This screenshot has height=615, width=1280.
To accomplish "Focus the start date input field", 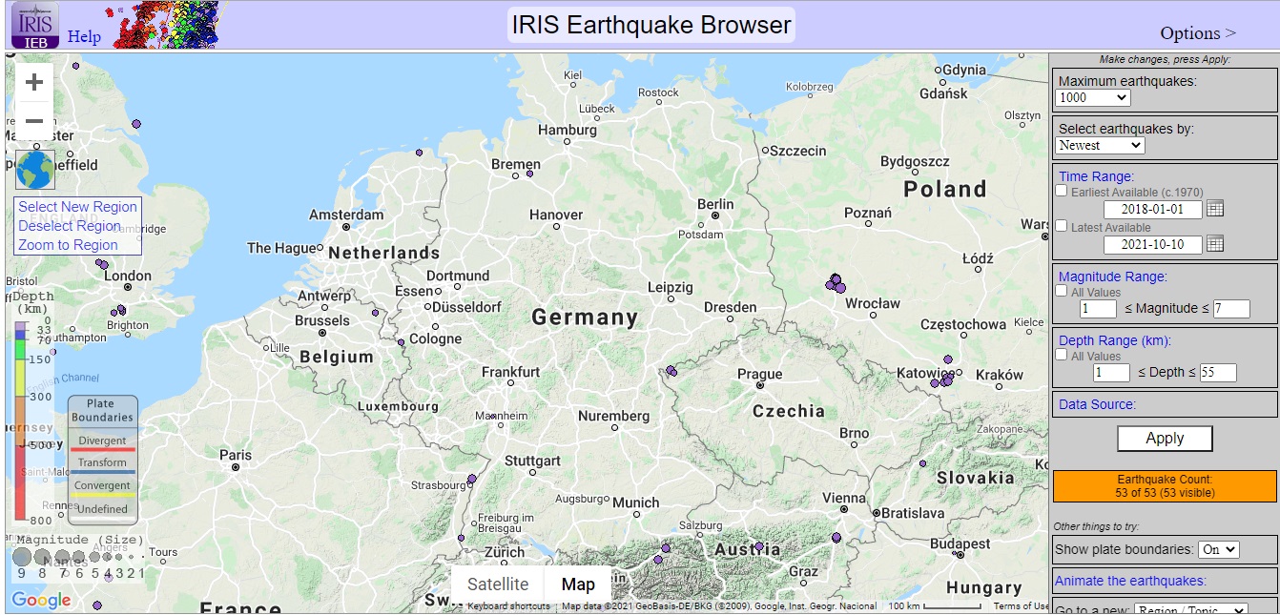I will click(x=1153, y=210).
